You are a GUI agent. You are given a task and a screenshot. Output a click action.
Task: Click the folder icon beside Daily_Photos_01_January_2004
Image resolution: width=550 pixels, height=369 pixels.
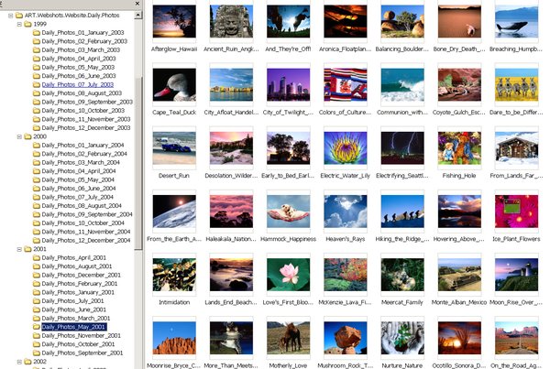coord(35,145)
